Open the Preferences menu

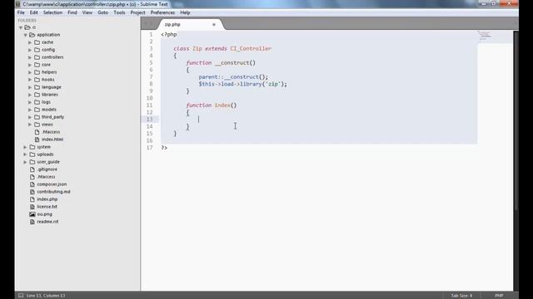162,12
